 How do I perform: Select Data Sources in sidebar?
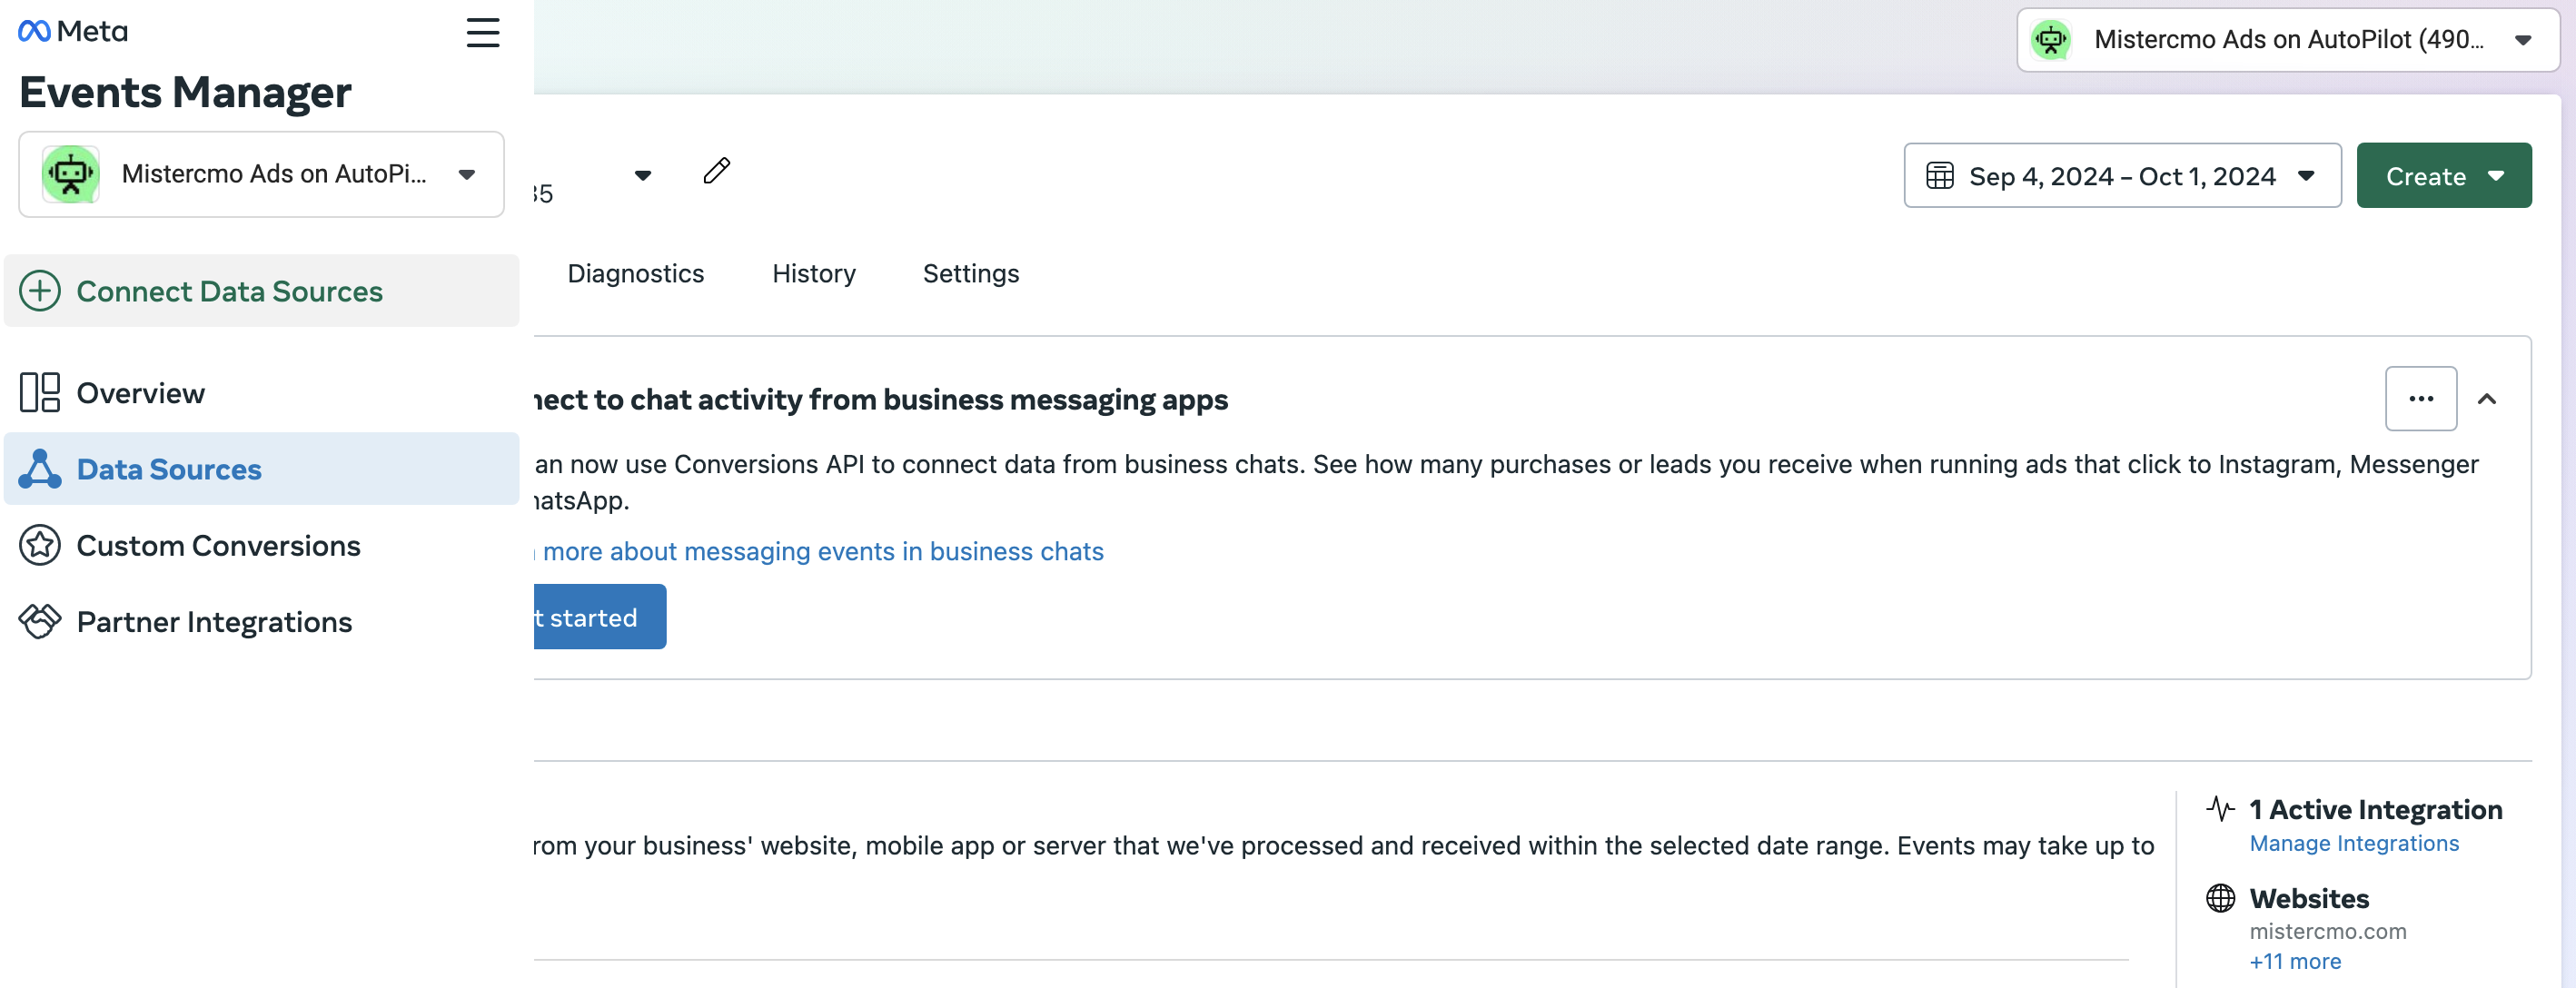click(261, 469)
